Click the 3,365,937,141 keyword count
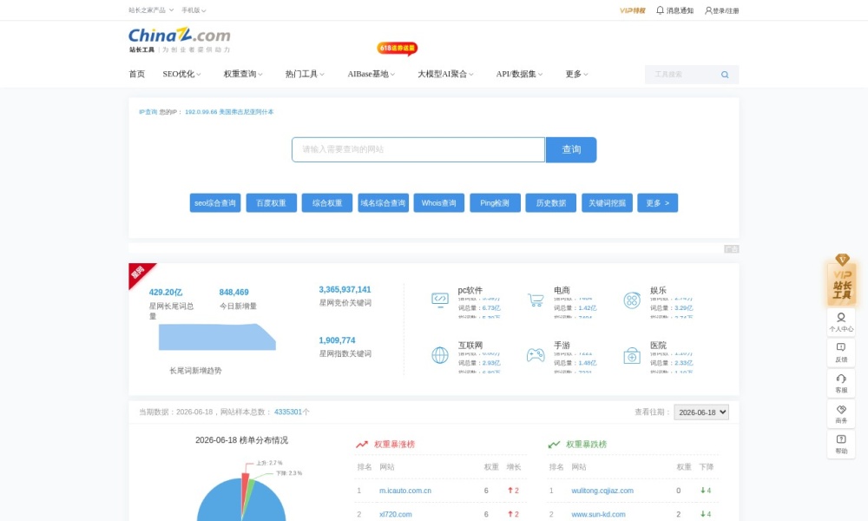The width and height of the screenshot is (868, 521). (x=345, y=289)
